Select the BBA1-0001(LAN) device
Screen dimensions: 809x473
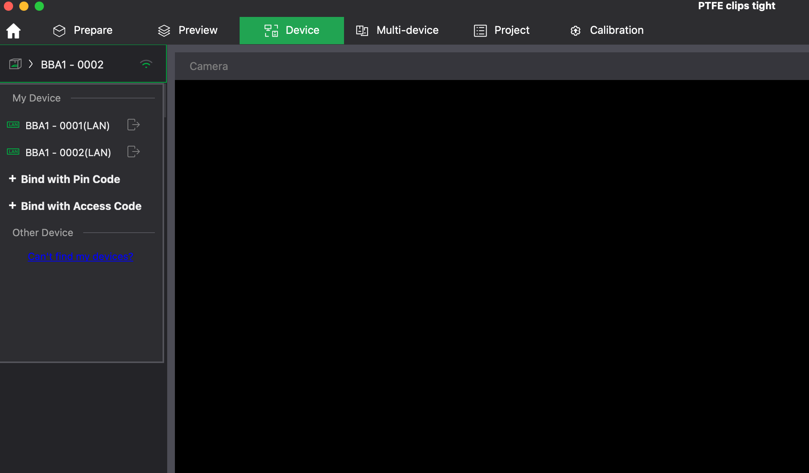67,125
